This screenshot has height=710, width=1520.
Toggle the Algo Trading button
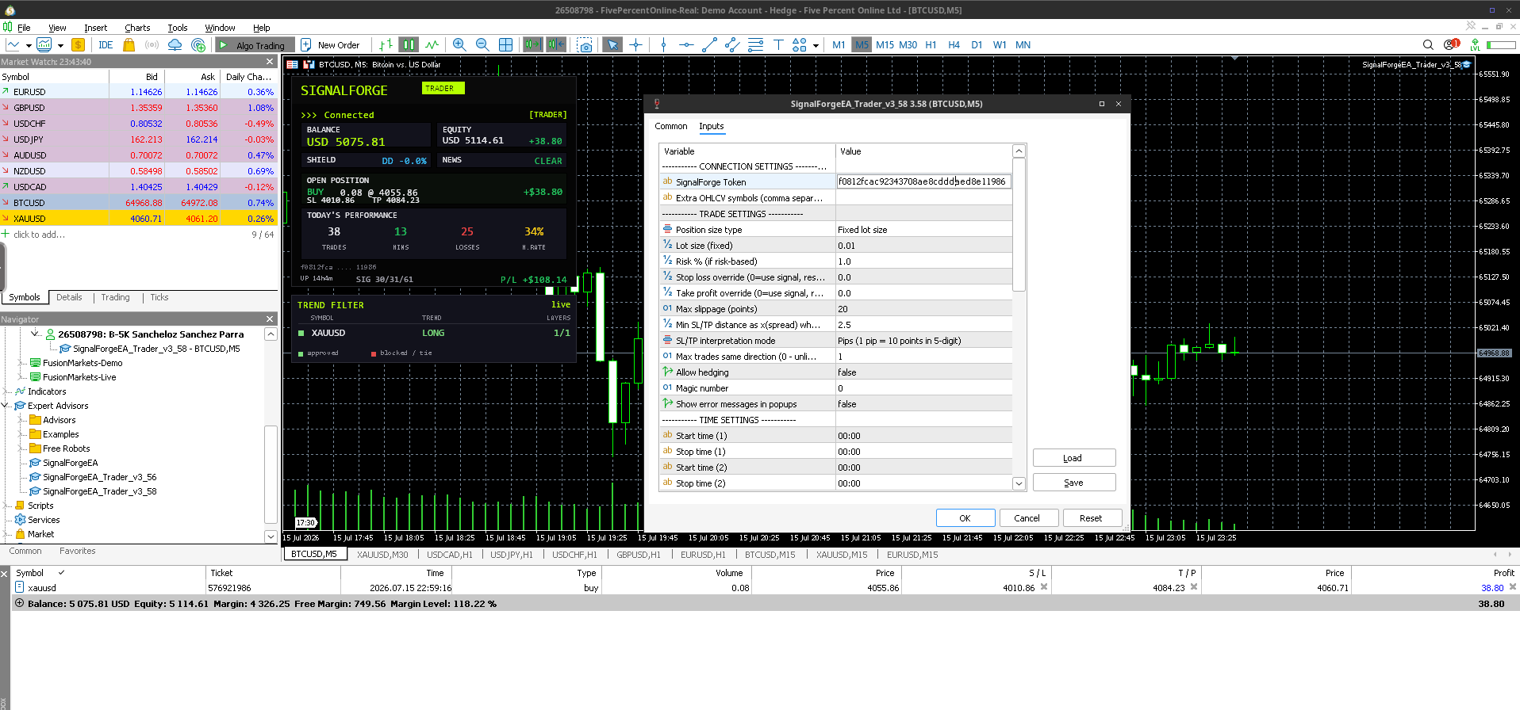pyautogui.click(x=255, y=45)
